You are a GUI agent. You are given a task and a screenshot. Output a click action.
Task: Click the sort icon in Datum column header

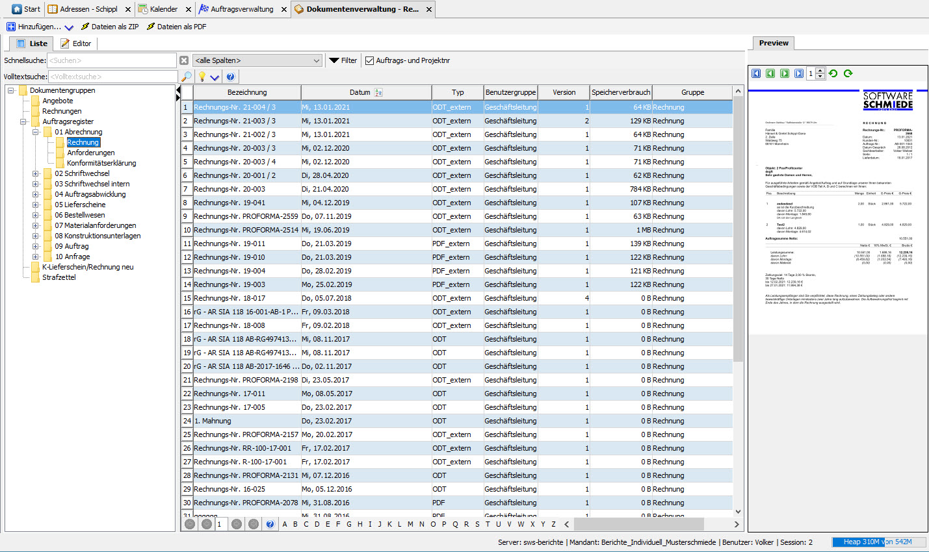click(379, 92)
